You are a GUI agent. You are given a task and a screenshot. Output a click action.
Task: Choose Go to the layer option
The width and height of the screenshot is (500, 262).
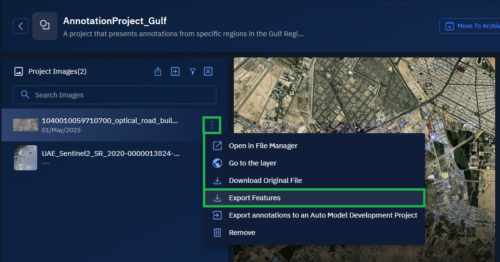(x=252, y=163)
